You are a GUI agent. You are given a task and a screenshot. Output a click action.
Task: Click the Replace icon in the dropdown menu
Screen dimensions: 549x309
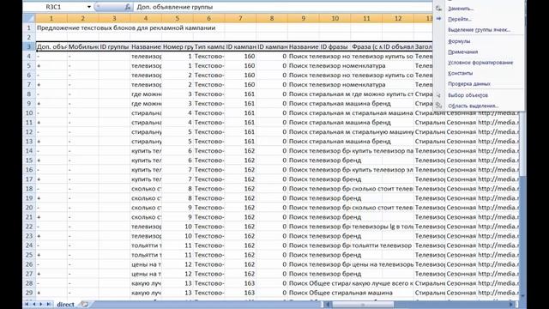coord(438,9)
